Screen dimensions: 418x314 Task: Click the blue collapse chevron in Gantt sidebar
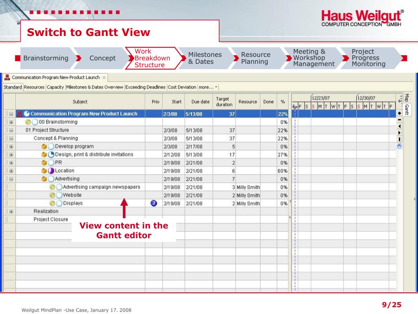(x=399, y=146)
